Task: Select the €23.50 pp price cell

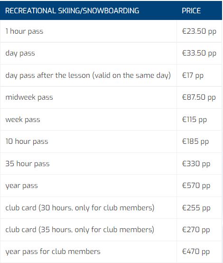Action: click(199, 31)
